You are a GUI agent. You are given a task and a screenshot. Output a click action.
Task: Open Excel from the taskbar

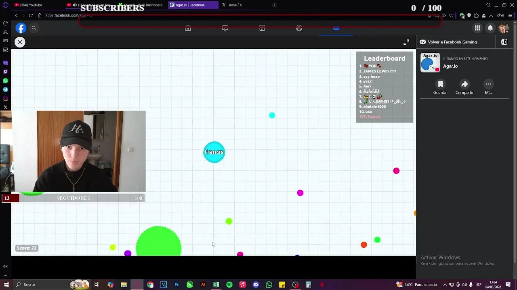(216, 285)
